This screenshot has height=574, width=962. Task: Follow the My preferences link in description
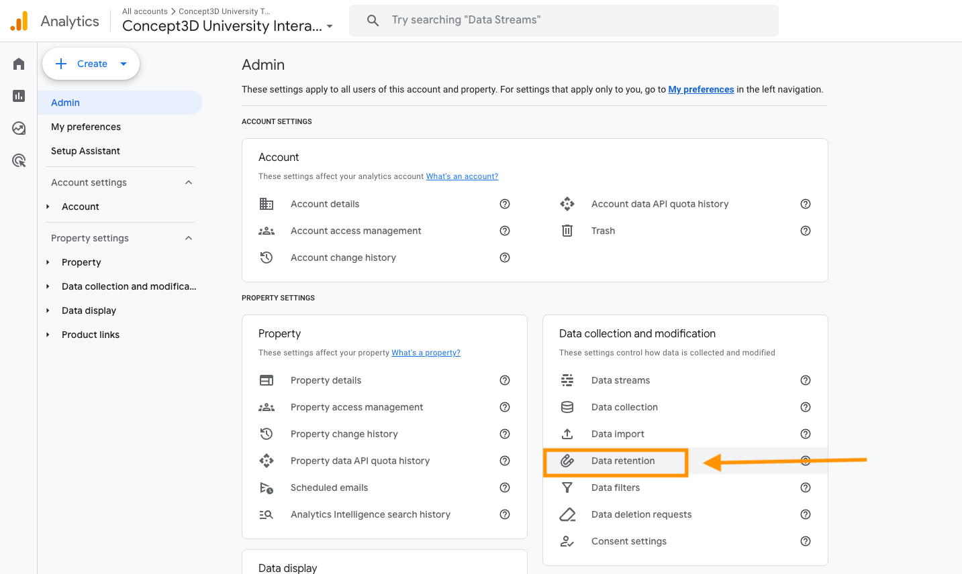(701, 89)
